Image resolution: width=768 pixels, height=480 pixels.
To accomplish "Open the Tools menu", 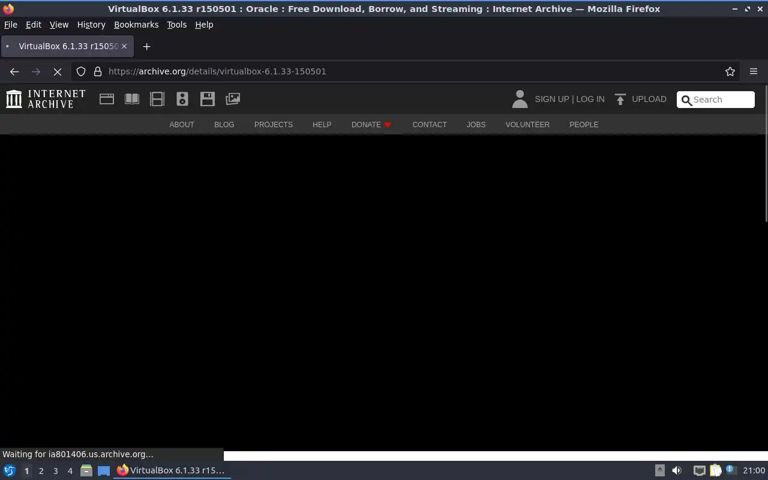I will coord(176,25).
